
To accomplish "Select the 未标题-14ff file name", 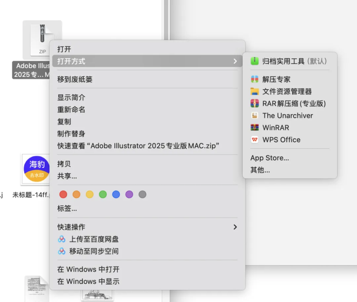I will 31,195.
